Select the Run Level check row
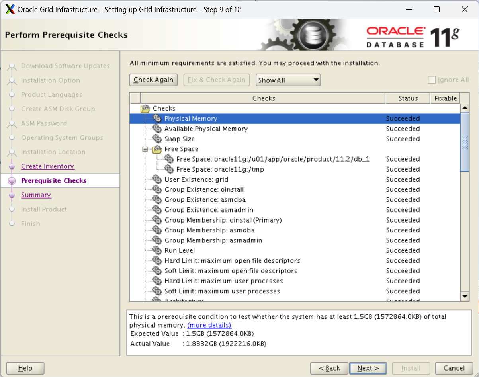 tap(295, 250)
